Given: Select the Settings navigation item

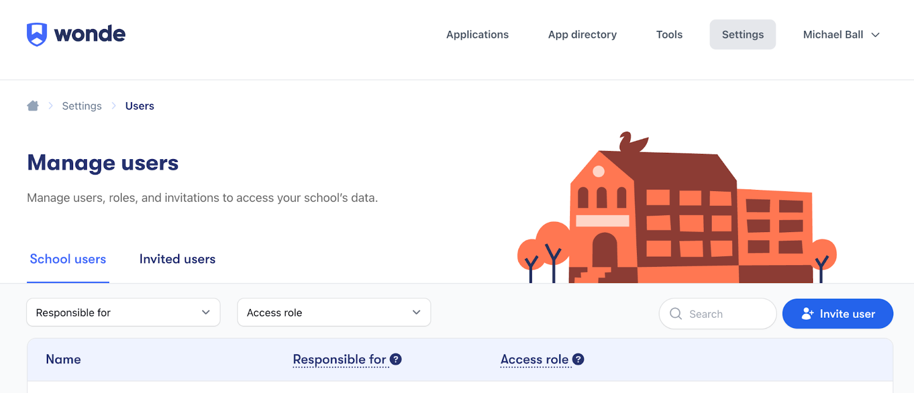Looking at the screenshot, I should point(743,35).
